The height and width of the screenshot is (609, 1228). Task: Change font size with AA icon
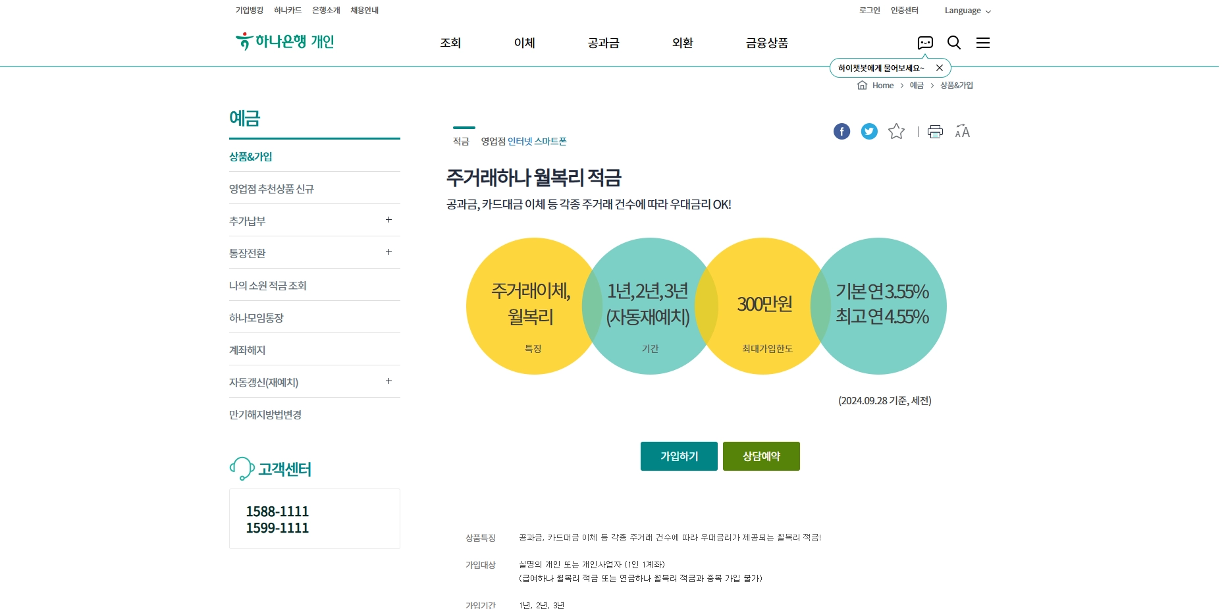[962, 131]
